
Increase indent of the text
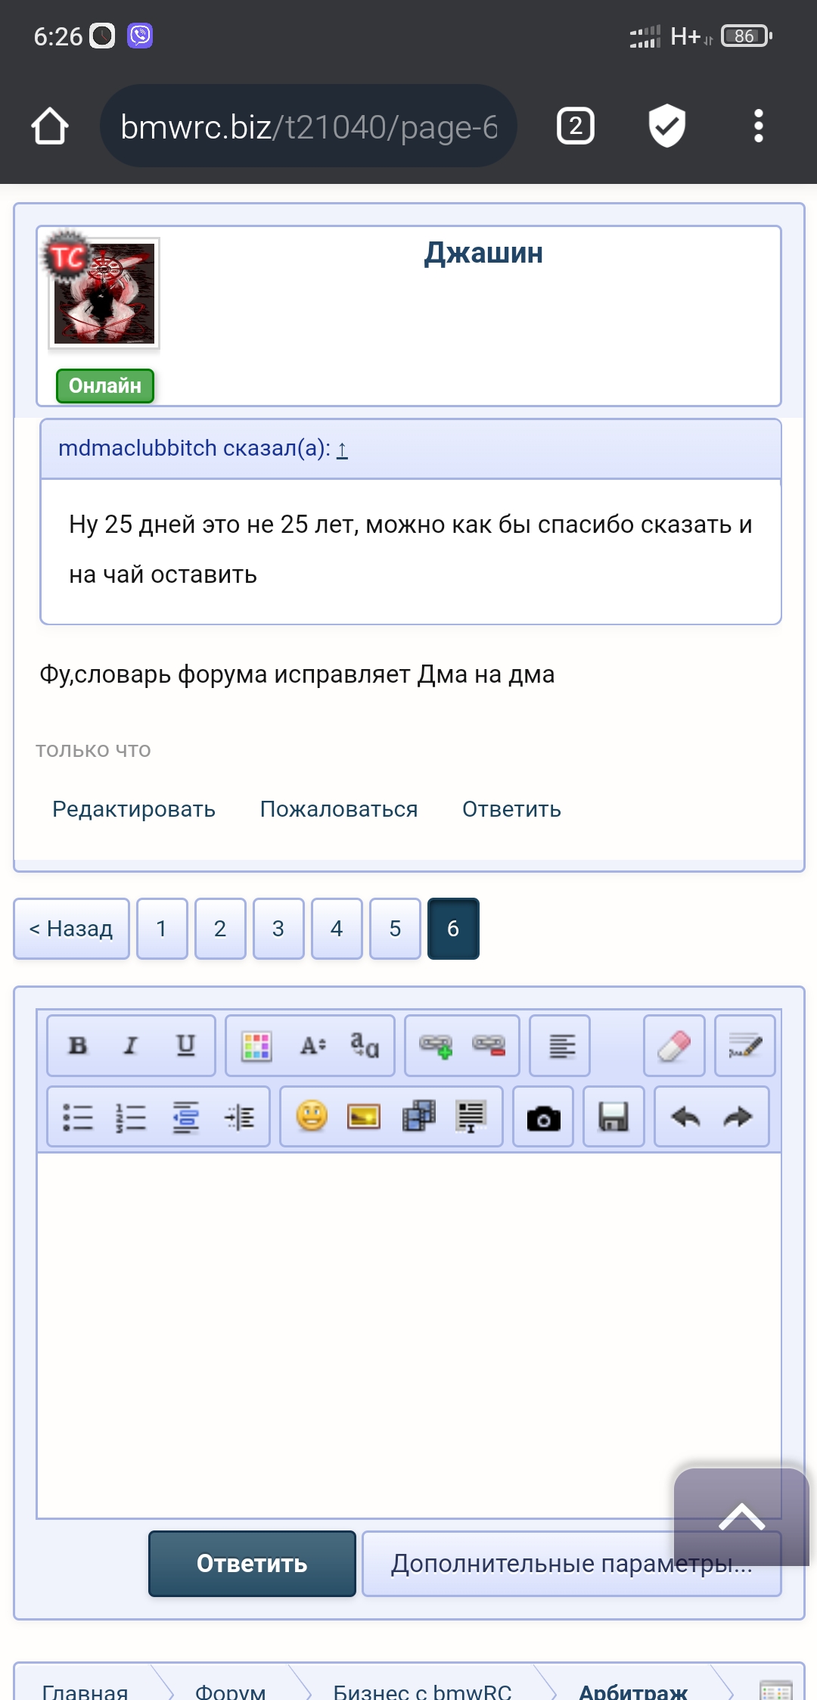point(240,1117)
